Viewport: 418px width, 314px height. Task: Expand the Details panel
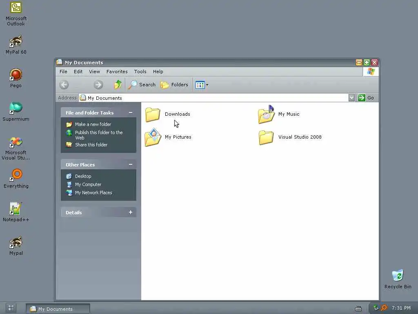pos(130,212)
